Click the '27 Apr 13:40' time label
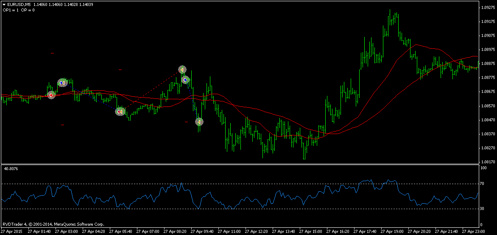Viewport: 497px width, 235px height. 284,231
